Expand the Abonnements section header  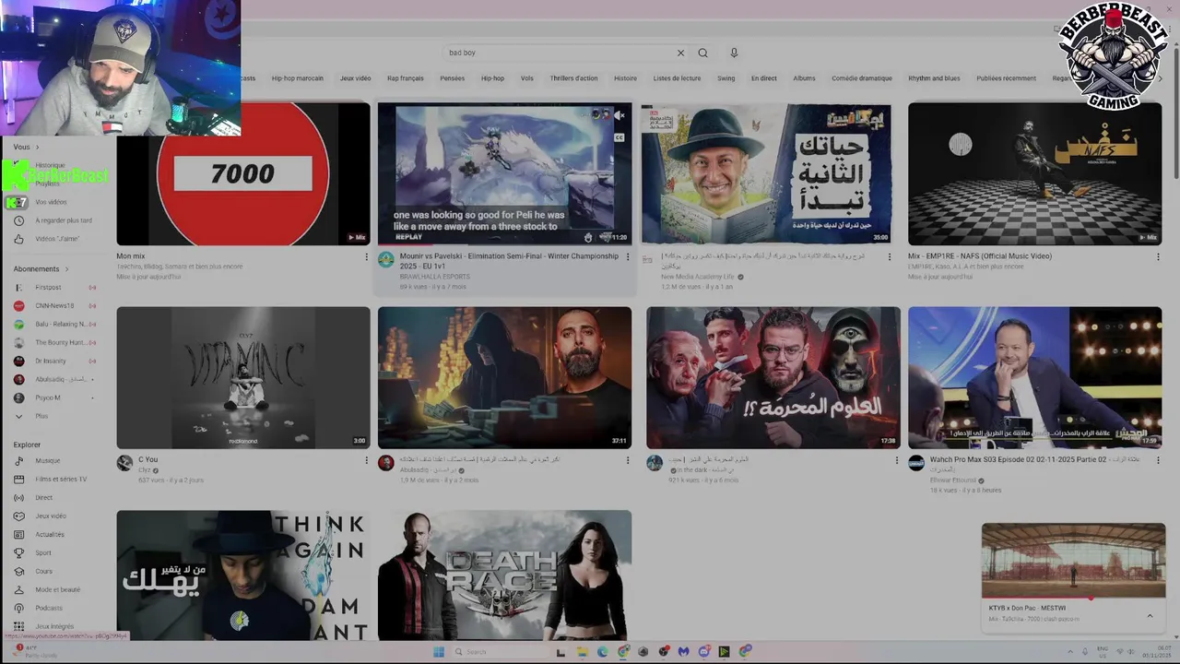pos(41,268)
